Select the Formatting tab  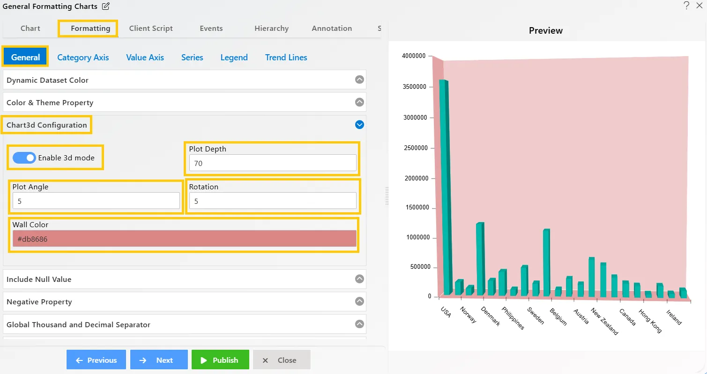90,29
